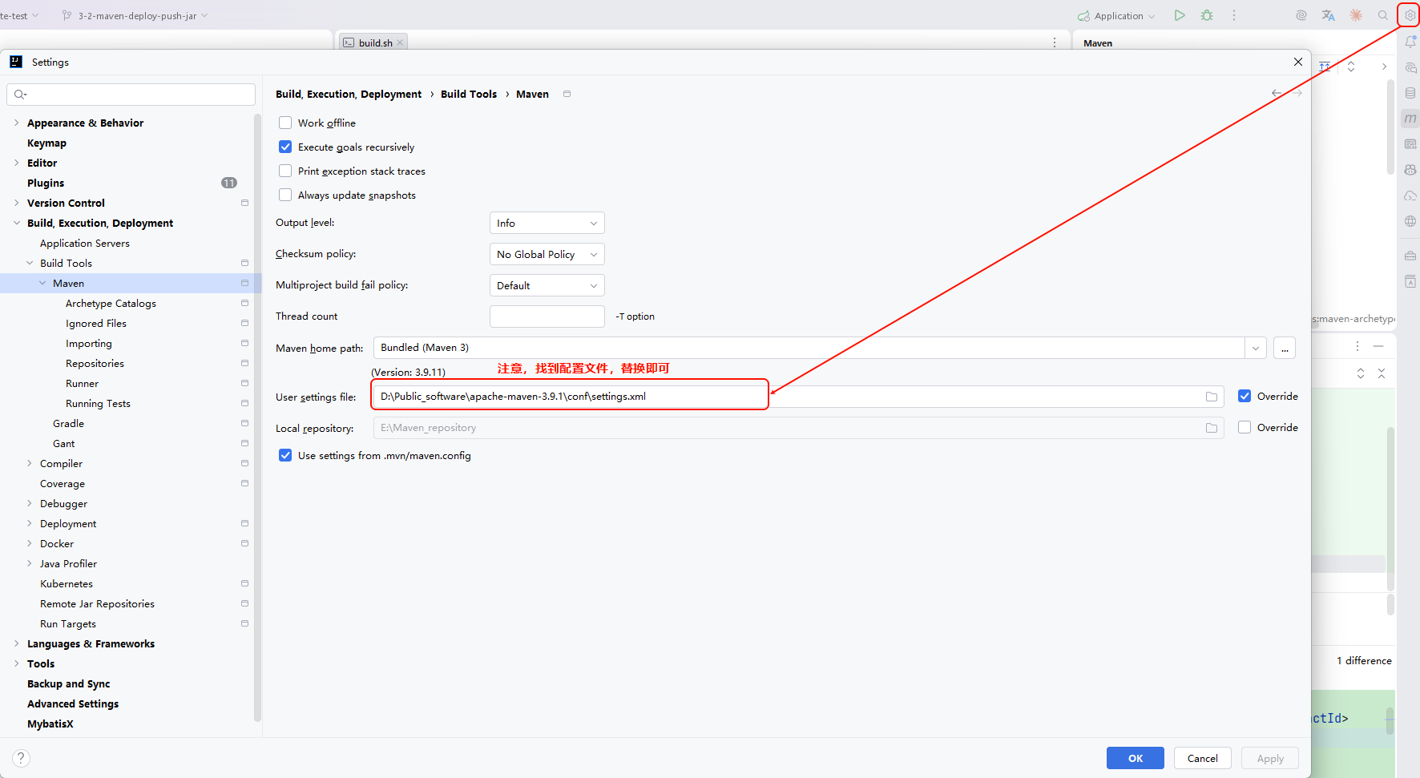The width and height of the screenshot is (1420, 778).
Task: Select Keymap in settings tree
Action: tap(46, 143)
